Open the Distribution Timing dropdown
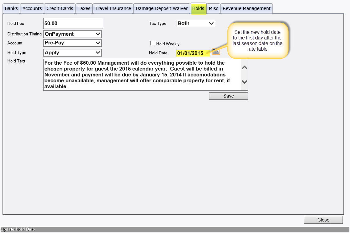The height and width of the screenshot is (233, 350). (x=72, y=34)
